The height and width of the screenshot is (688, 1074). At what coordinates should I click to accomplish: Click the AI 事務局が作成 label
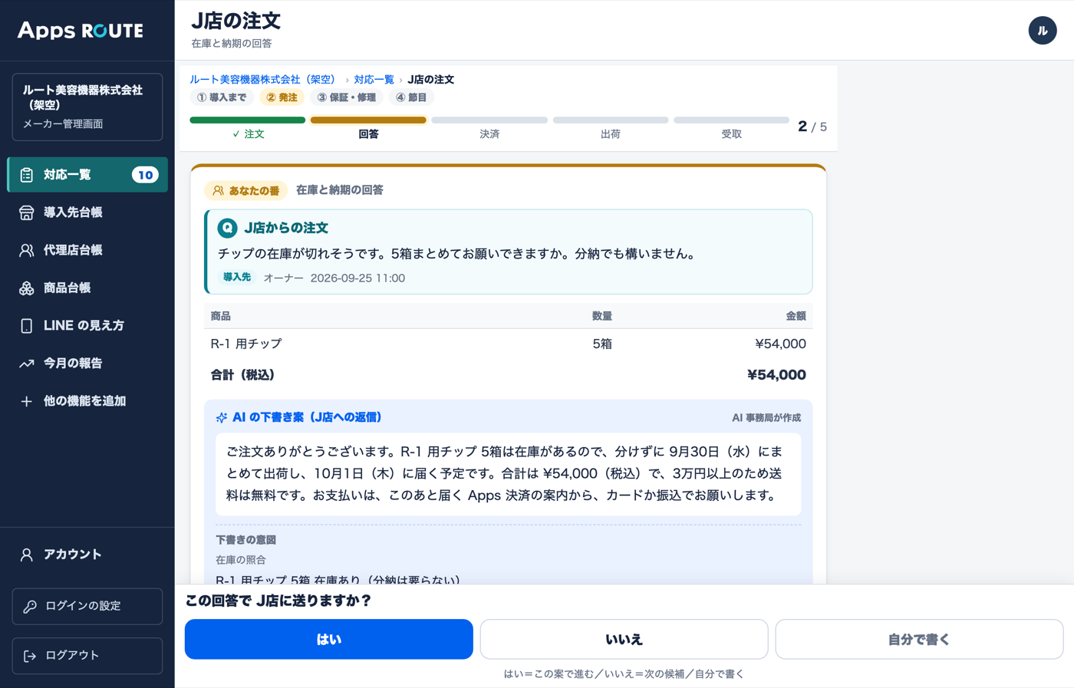click(x=766, y=418)
